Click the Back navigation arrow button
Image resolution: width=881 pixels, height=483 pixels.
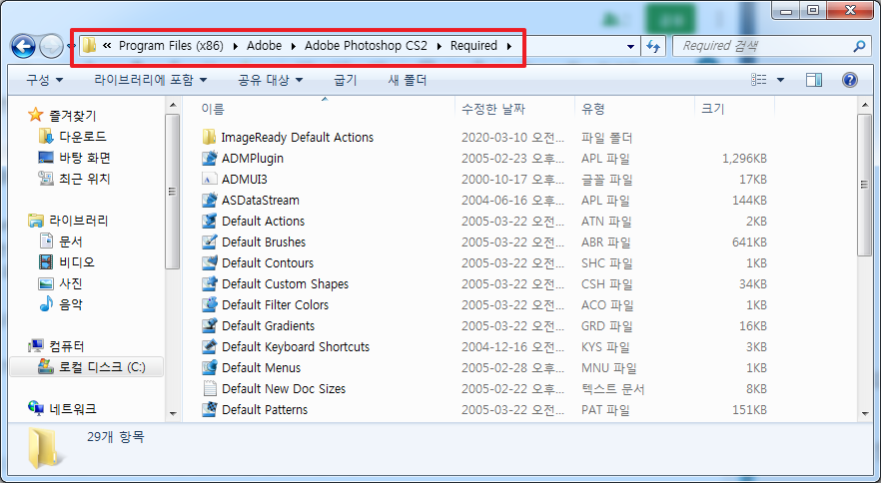(x=24, y=46)
